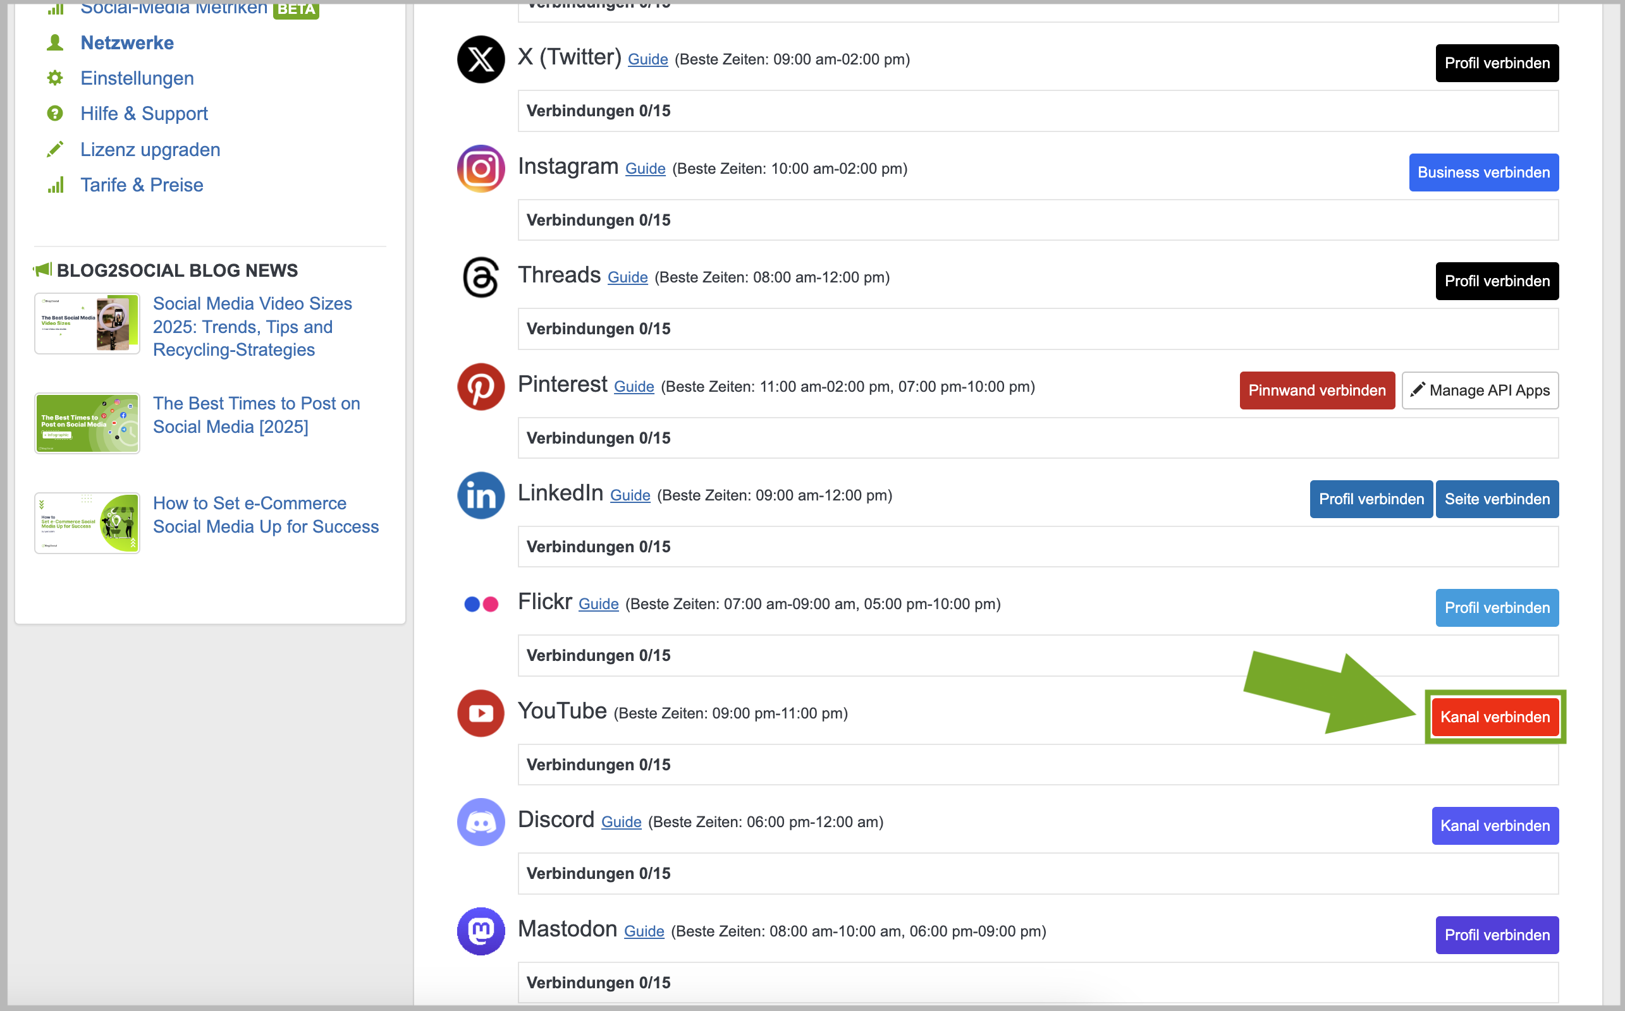This screenshot has width=1625, height=1011.
Task: Click the Instagram logo icon
Action: click(481, 169)
